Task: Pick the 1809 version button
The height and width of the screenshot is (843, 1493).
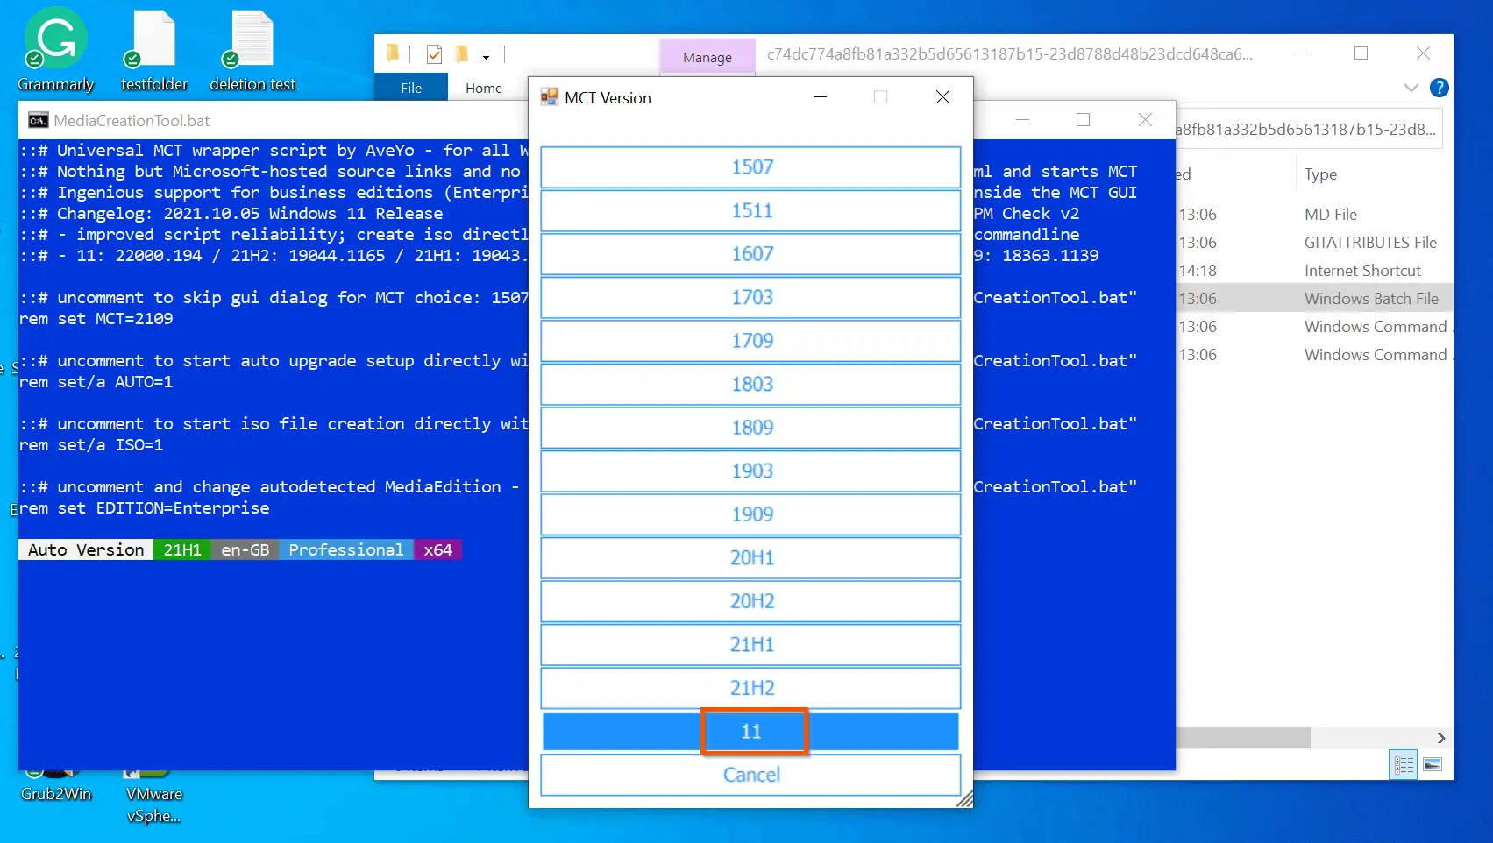Action: coord(750,428)
